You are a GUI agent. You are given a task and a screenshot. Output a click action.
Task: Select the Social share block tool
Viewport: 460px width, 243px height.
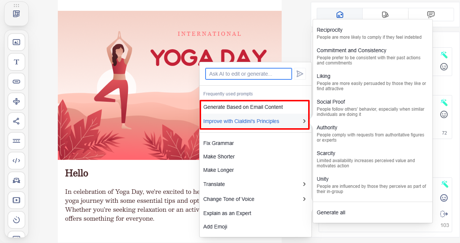click(16, 121)
